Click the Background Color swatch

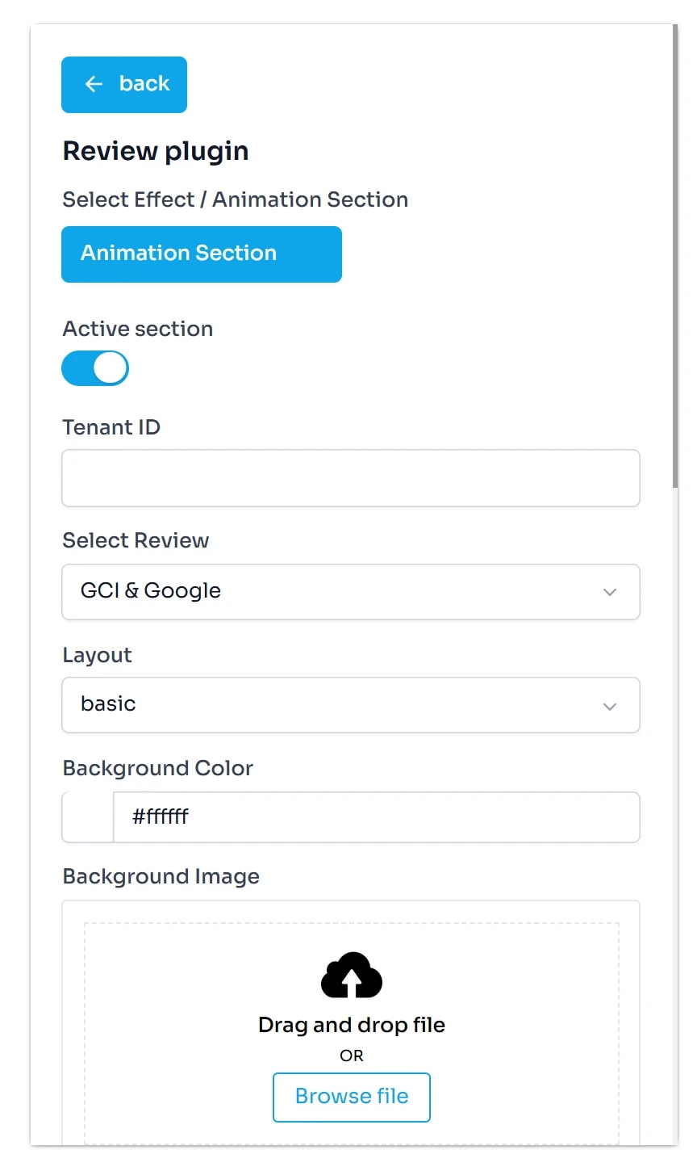pos(88,817)
